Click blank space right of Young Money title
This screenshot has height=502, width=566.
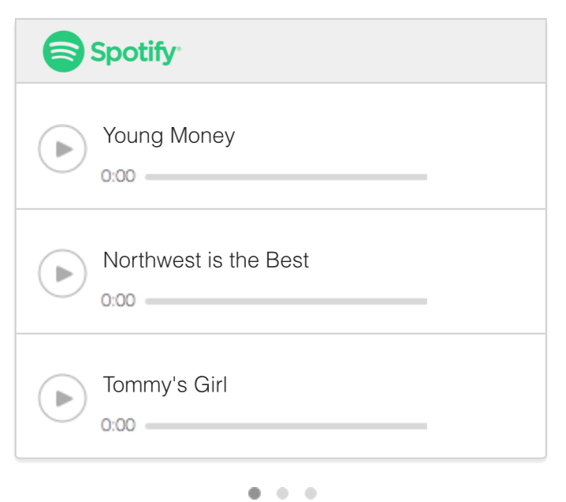point(394,136)
